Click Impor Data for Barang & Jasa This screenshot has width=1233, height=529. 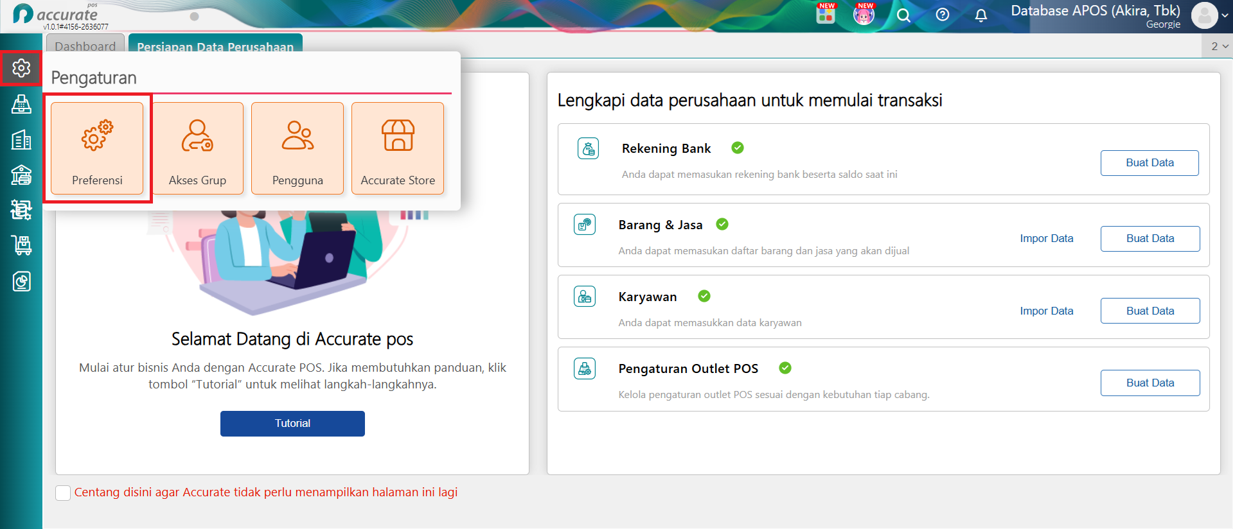pos(1047,239)
